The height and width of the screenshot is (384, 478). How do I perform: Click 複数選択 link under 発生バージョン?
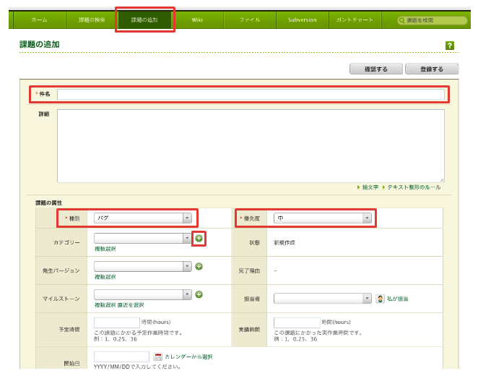point(105,277)
